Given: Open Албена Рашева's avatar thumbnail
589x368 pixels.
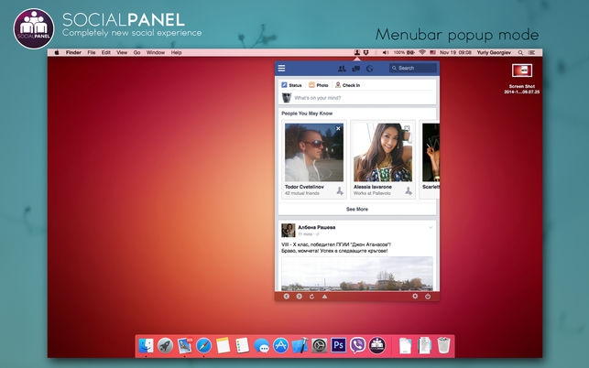Looking at the screenshot, I should tap(289, 230).
